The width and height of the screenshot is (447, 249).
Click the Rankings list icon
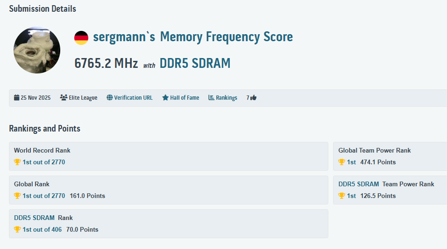(x=211, y=98)
